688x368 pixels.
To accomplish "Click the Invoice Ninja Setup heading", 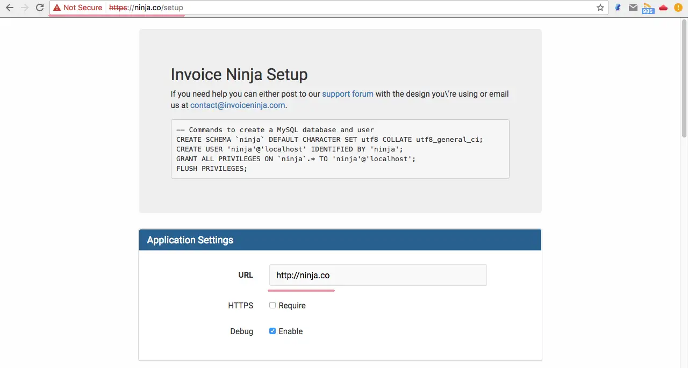I will tap(239, 74).
